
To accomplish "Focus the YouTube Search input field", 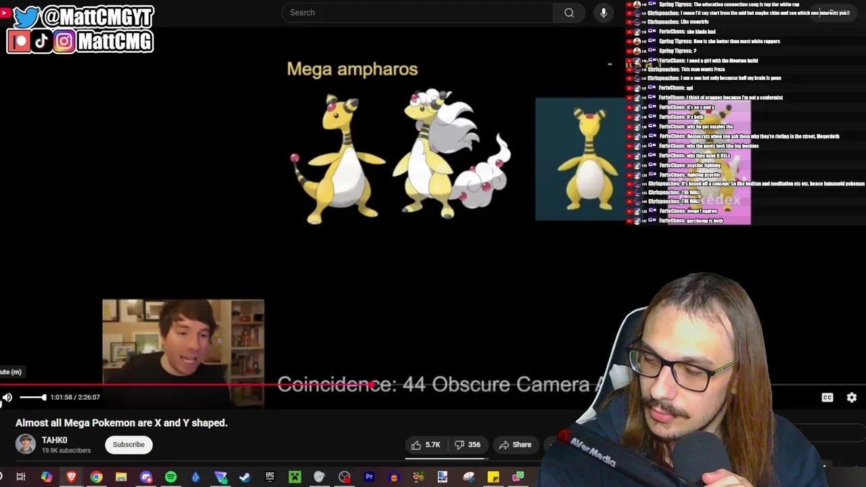I will pyautogui.click(x=417, y=13).
